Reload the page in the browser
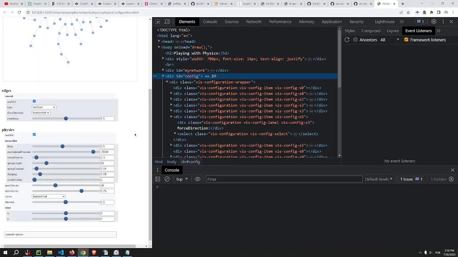Image resolution: width=458 pixels, height=257 pixels. coord(19,12)
